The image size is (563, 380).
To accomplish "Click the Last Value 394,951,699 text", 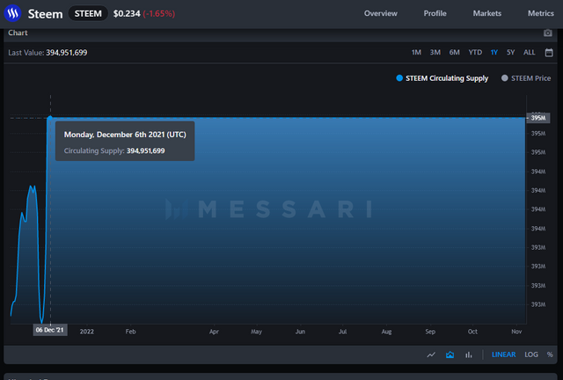I will [48, 53].
